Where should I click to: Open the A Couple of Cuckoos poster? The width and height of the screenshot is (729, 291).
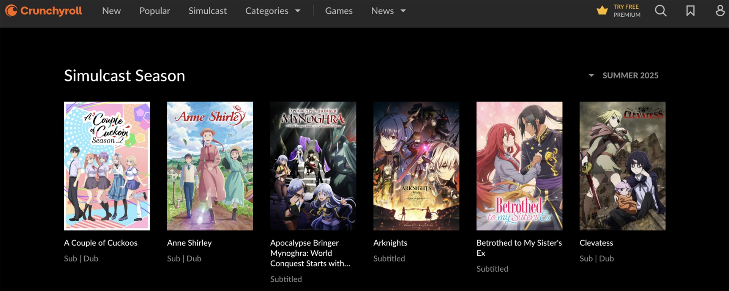click(107, 166)
